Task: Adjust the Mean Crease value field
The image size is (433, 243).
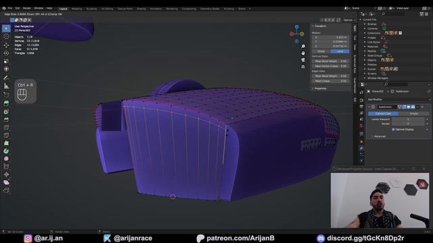Action: coord(331,81)
